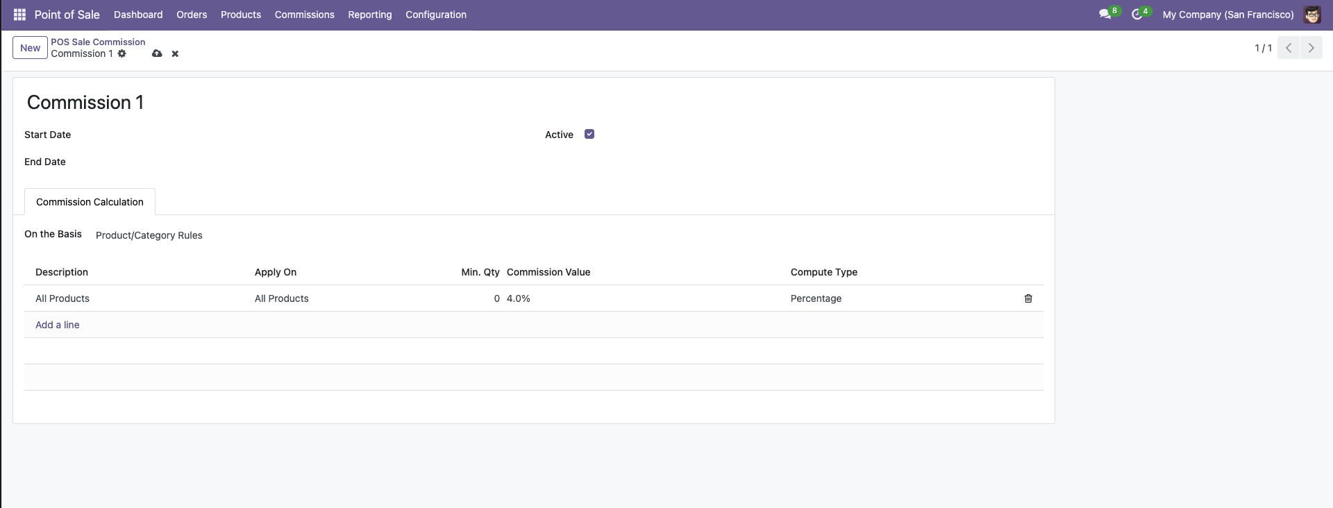The height and width of the screenshot is (508, 1333).
Task: Open the discuss messages icon
Action: [1105, 15]
